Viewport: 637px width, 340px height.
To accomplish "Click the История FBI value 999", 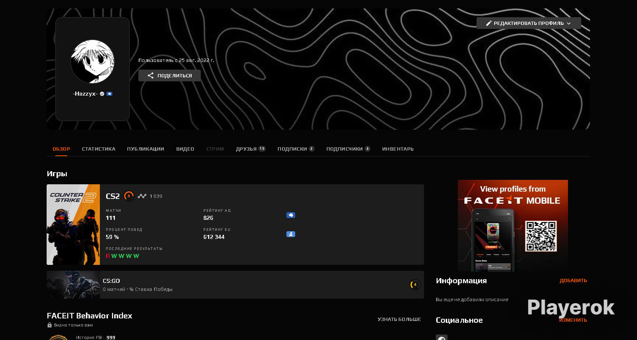I will pos(111,337).
